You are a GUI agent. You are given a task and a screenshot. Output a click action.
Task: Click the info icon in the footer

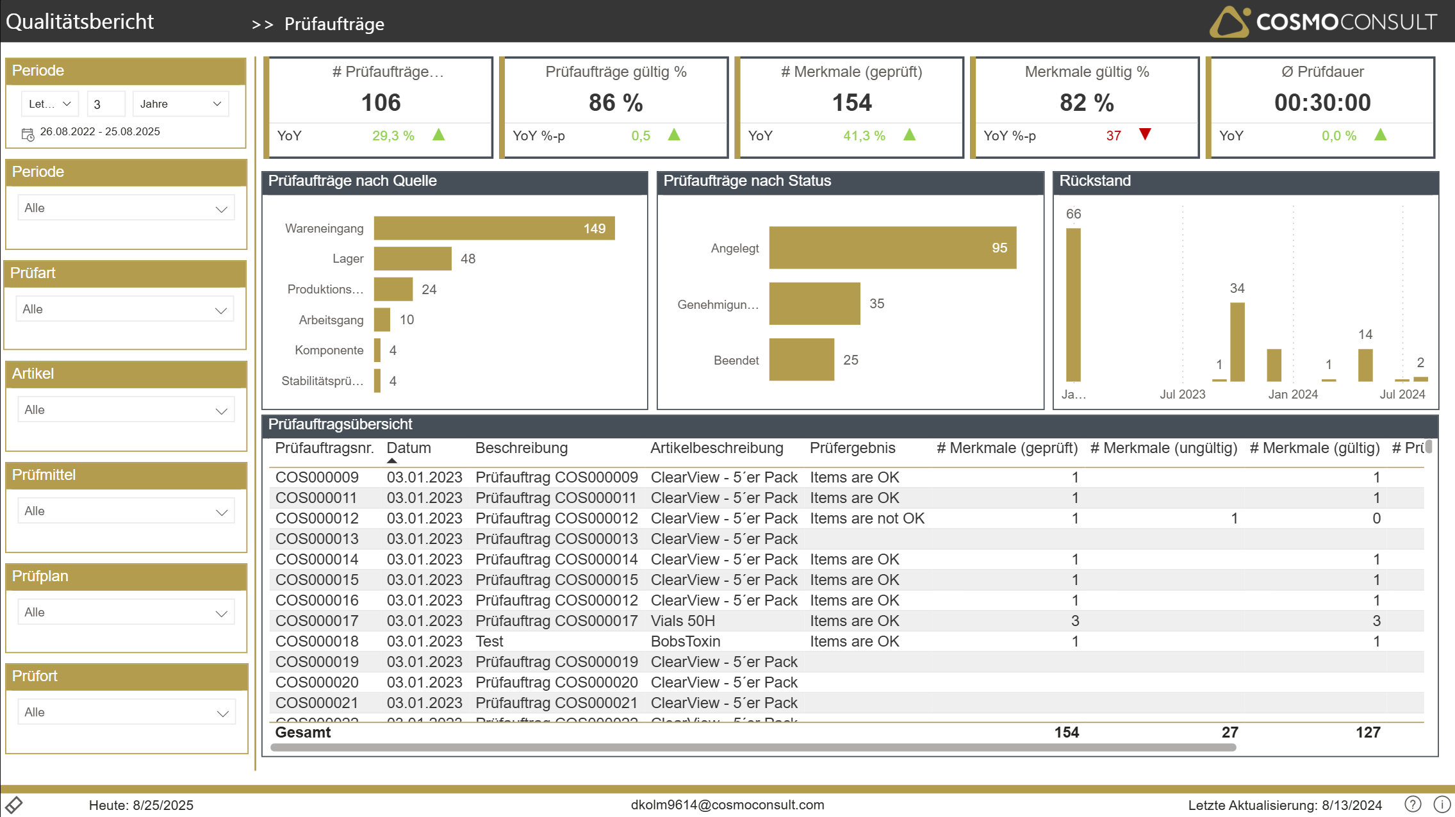click(x=1442, y=804)
